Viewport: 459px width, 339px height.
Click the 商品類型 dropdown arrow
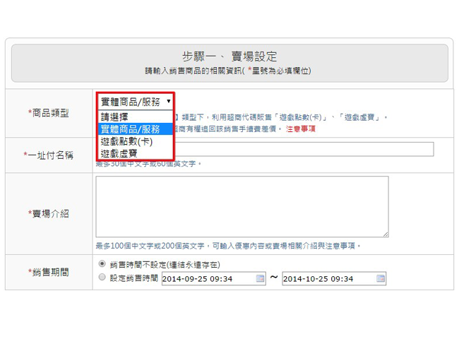pyautogui.click(x=168, y=101)
